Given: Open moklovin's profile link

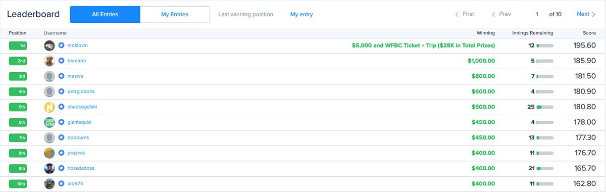Looking at the screenshot, I should (77, 45).
